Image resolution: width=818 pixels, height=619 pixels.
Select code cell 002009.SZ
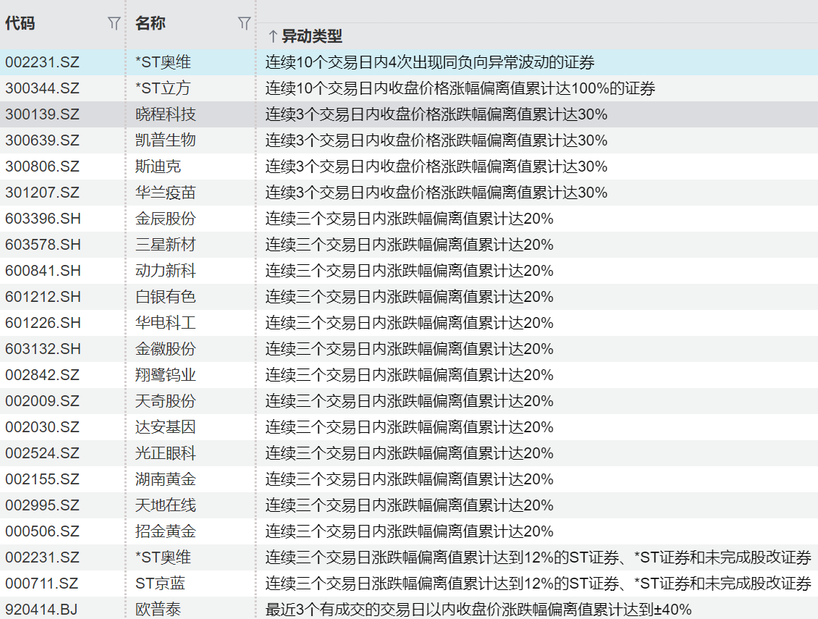(x=42, y=401)
